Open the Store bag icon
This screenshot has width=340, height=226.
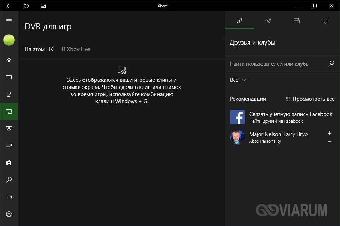[x=9, y=163]
